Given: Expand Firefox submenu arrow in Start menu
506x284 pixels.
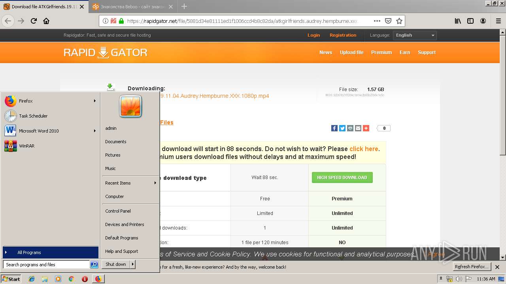Looking at the screenshot, I should [x=95, y=101].
